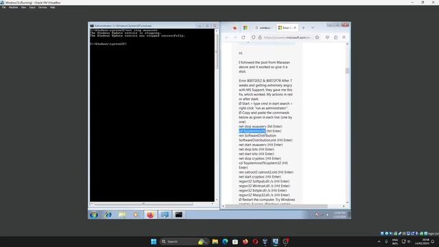Click the browser page vertical scrollbar thumb

(x=348, y=71)
